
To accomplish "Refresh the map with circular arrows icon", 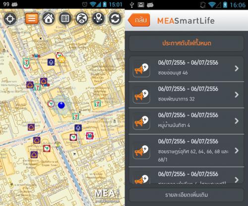I will pos(115,18).
